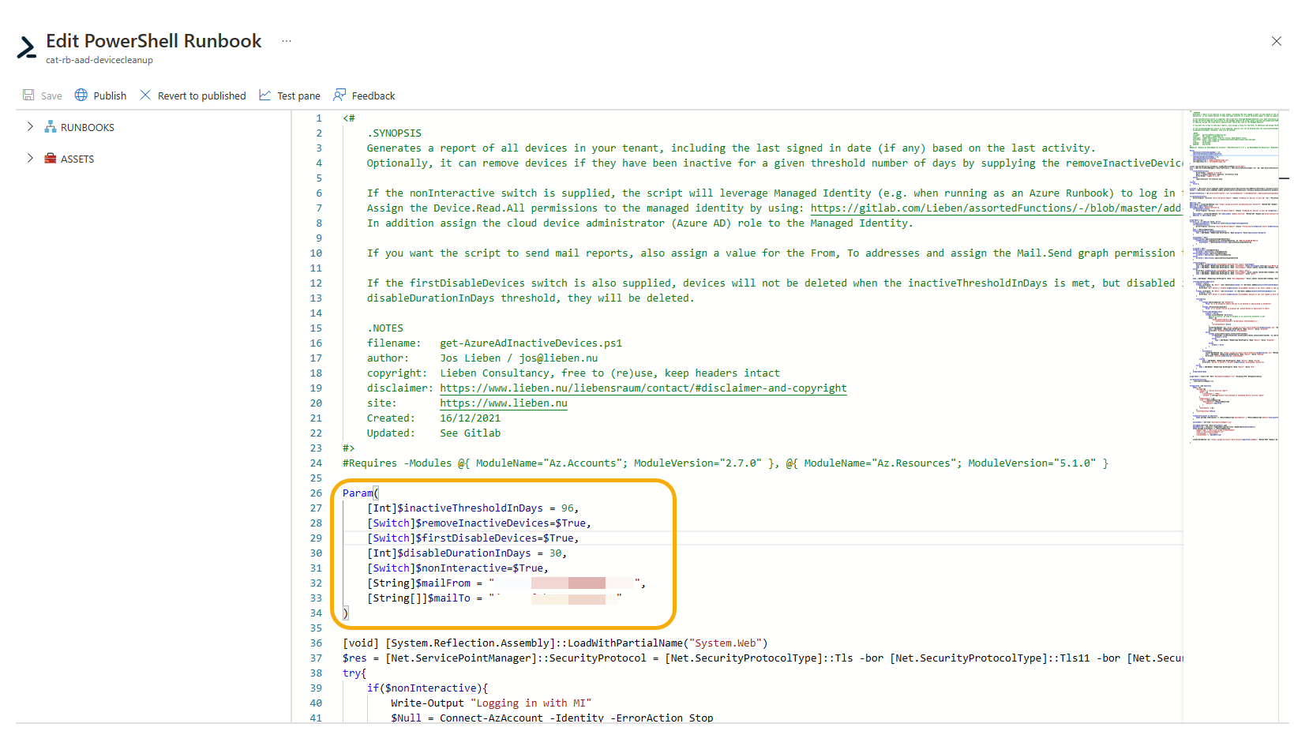The image size is (1294, 731).
Task: Place cursor on the Param declaration
Action: (x=358, y=493)
